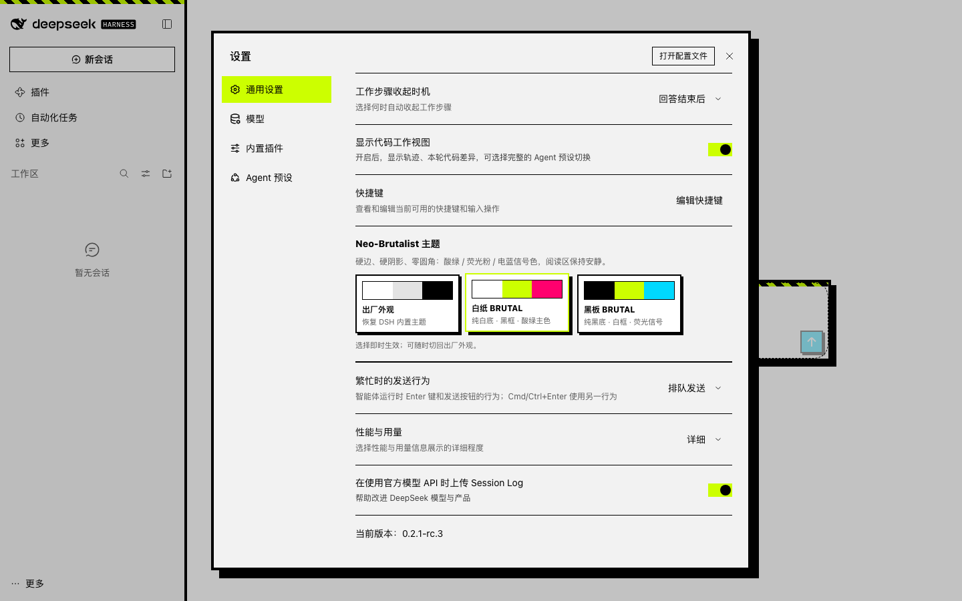Select the 出厂外观 theme card
962x601 pixels.
point(408,304)
